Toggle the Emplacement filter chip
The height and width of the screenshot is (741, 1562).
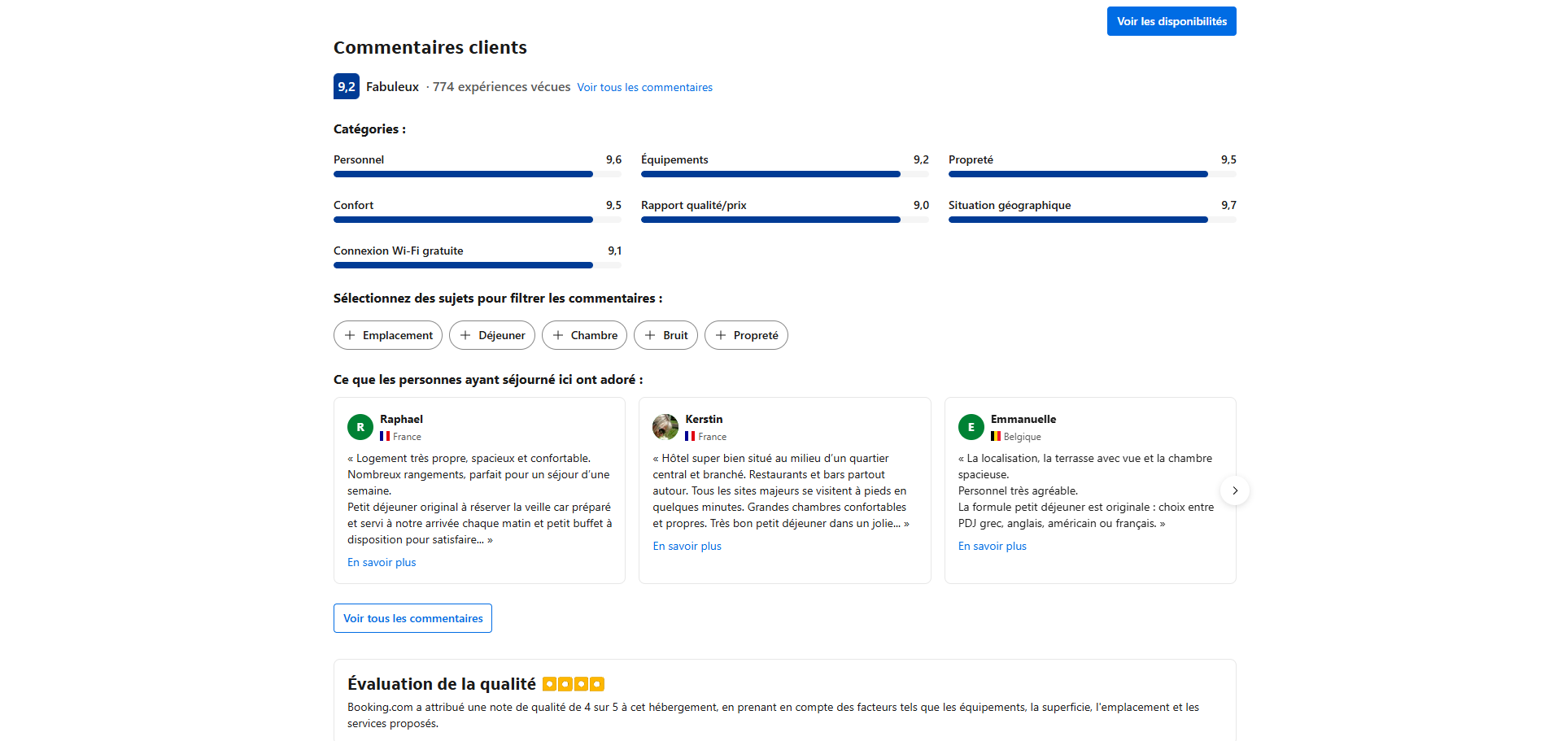pyautogui.click(x=388, y=335)
